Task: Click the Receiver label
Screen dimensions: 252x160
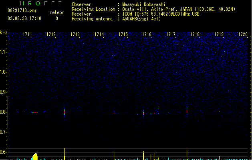Action: pyautogui.click(x=81, y=14)
